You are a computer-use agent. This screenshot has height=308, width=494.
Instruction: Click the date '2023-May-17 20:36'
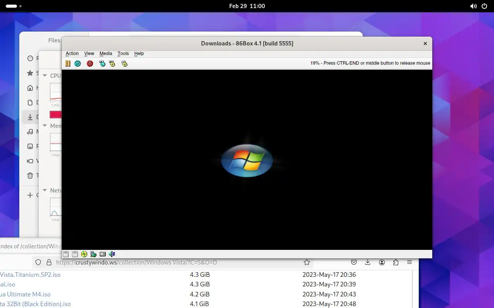329,275
